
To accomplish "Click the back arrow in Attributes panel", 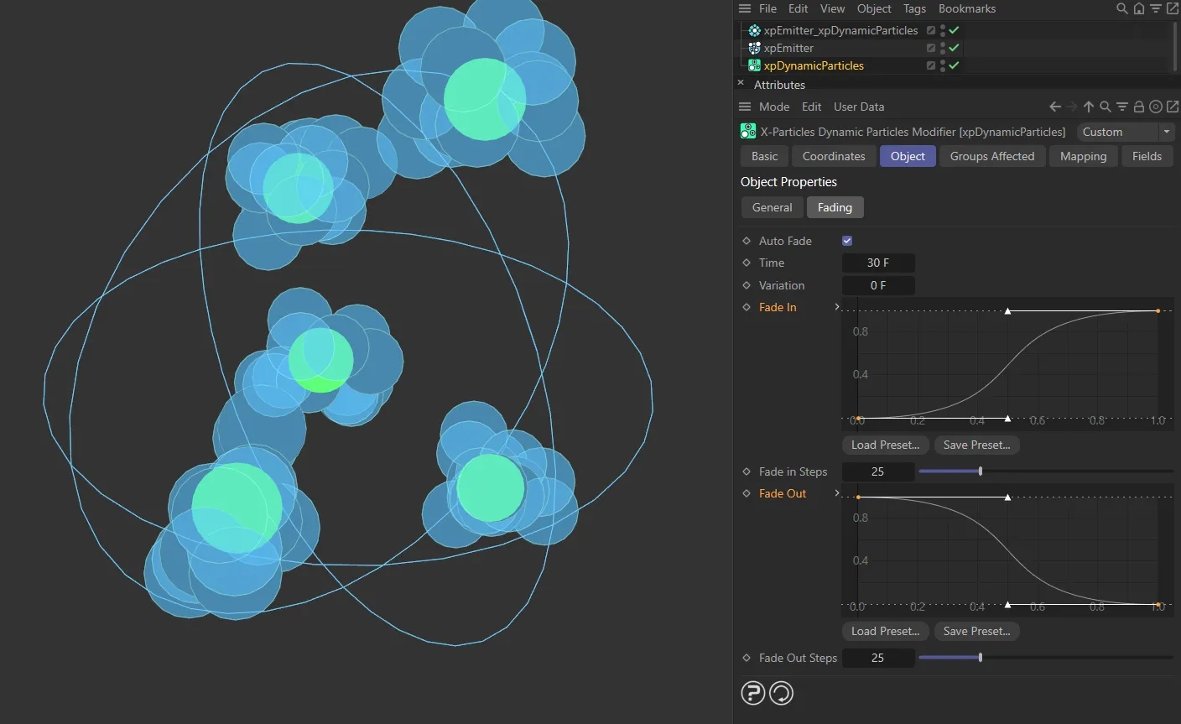I will [x=1054, y=107].
